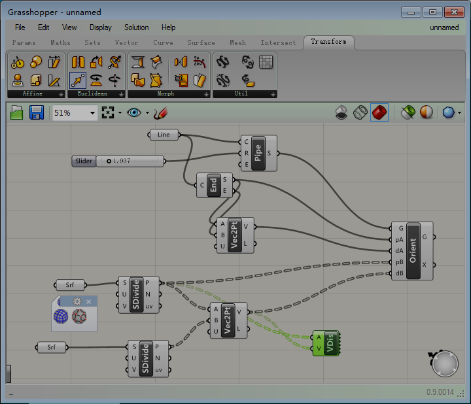Open the File menu

(x=20, y=27)
